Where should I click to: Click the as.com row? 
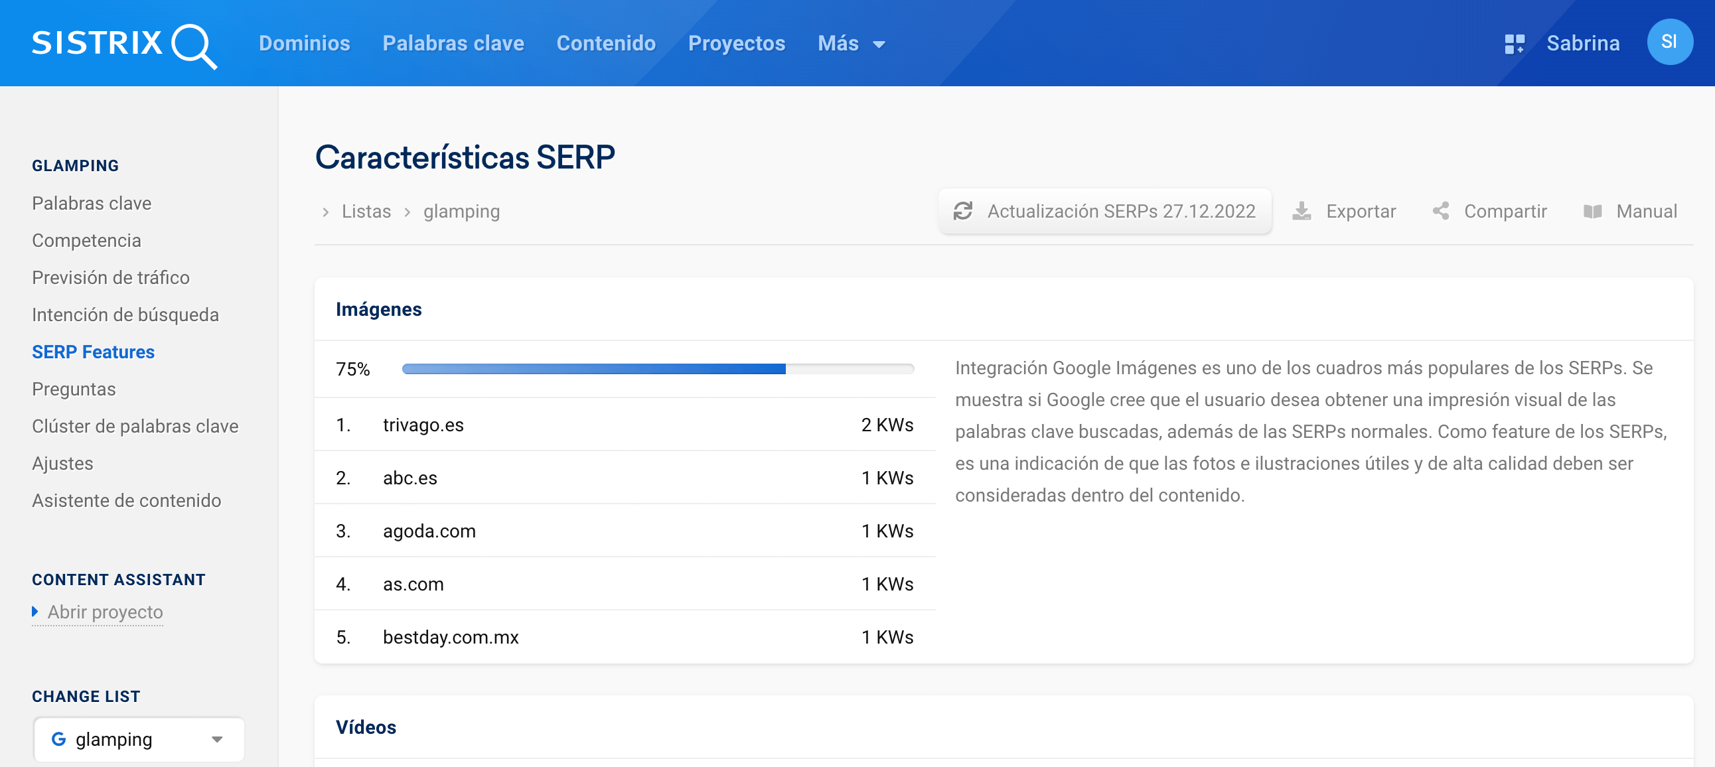coord(625,584)
